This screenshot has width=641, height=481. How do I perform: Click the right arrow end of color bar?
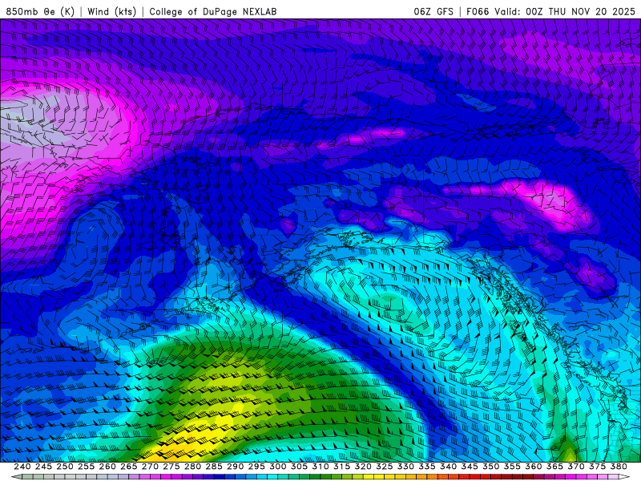pos(624,477)
